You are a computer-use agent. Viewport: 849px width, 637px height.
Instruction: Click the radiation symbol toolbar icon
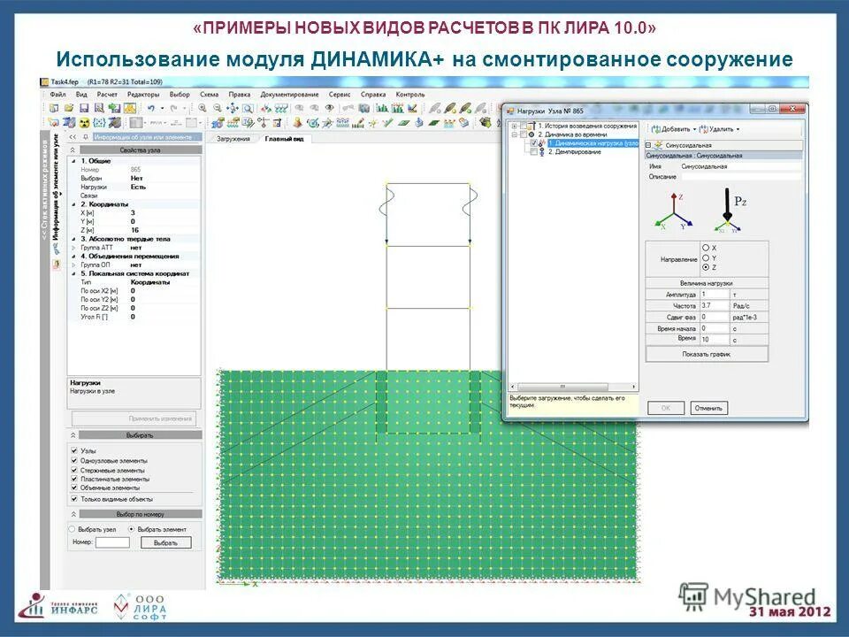pyautogui.click(x=84, y=123)
